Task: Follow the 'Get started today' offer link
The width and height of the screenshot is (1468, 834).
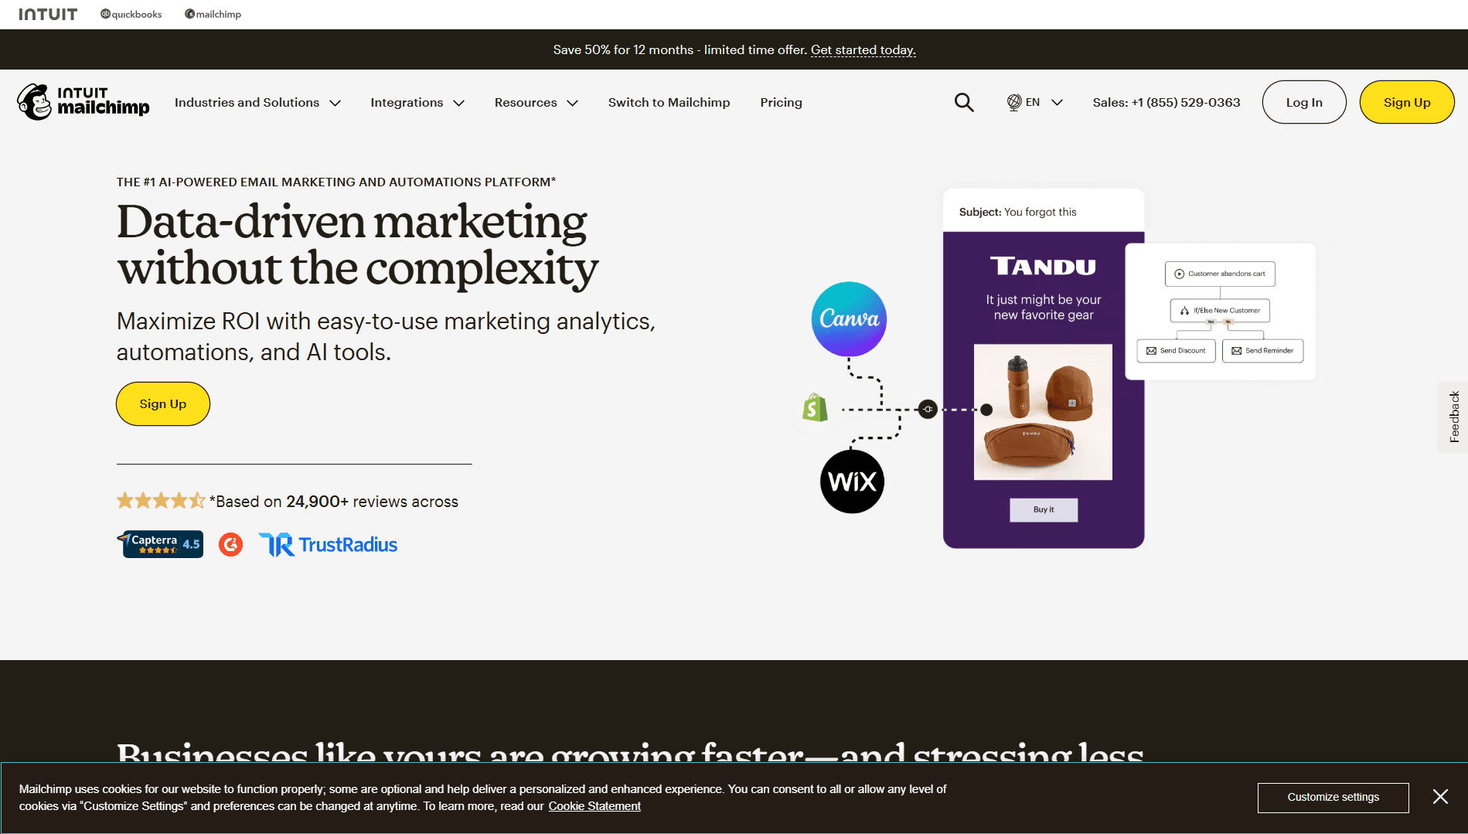Action: click(863, 49)
